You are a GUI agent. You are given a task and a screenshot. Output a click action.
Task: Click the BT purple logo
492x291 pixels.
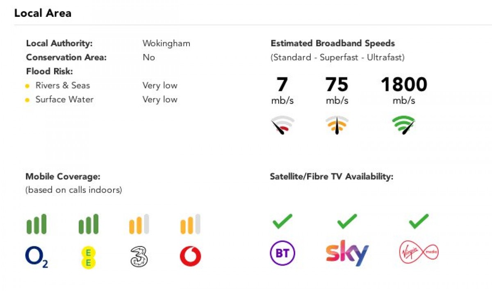click(x=282, y=253)
